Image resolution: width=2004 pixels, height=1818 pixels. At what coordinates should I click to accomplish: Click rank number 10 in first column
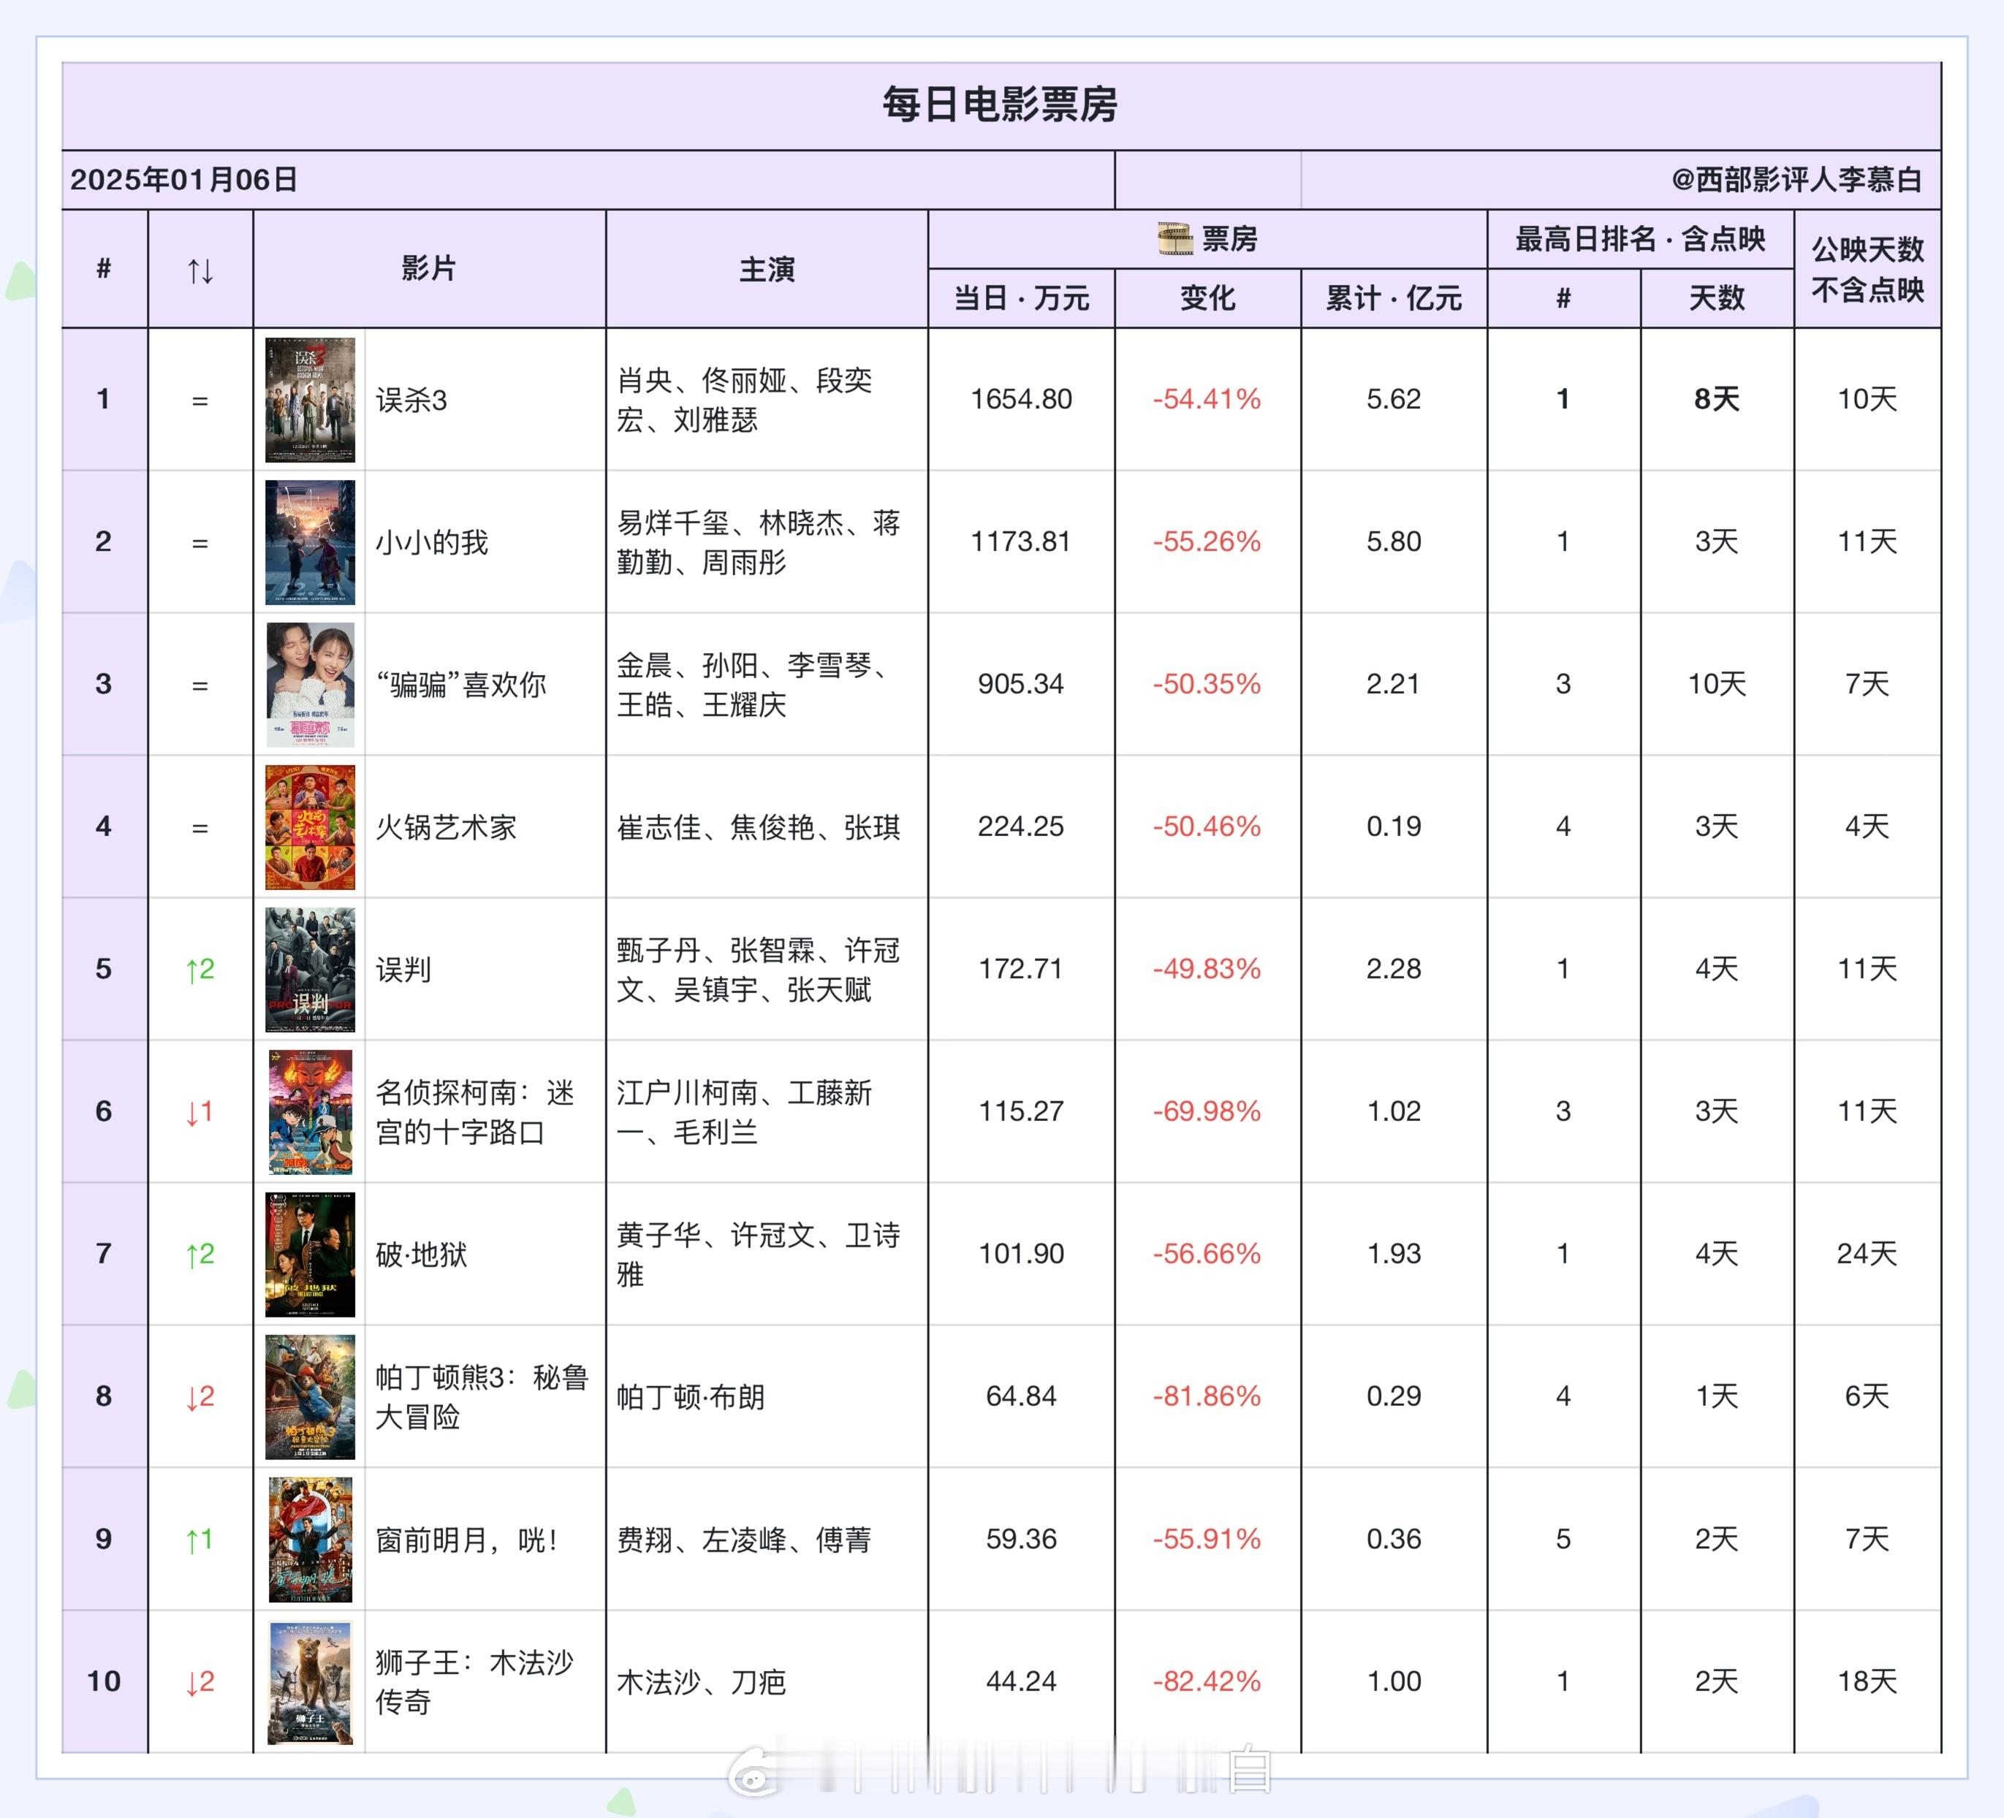(103, 1682)
